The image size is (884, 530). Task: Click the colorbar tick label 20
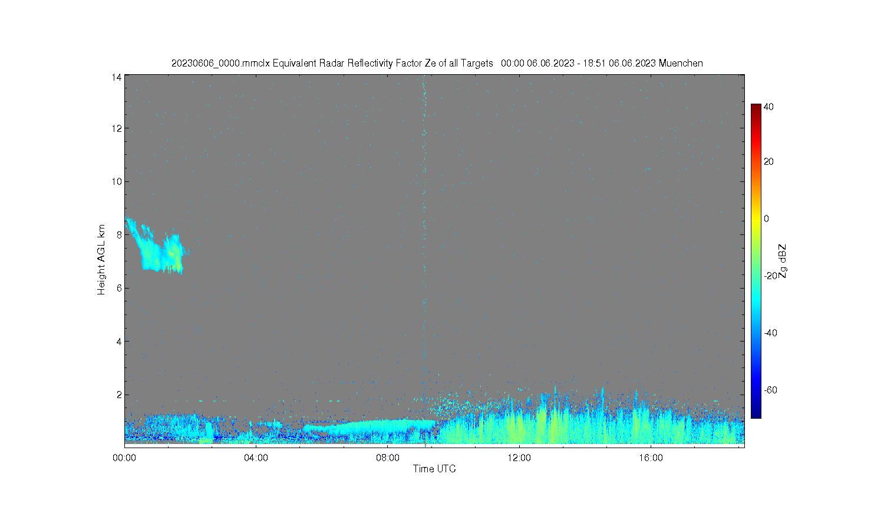[x=768, y=161]
